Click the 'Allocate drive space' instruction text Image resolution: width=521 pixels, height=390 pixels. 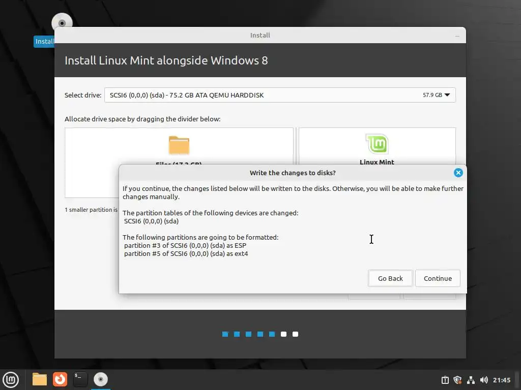pos(142,119)
